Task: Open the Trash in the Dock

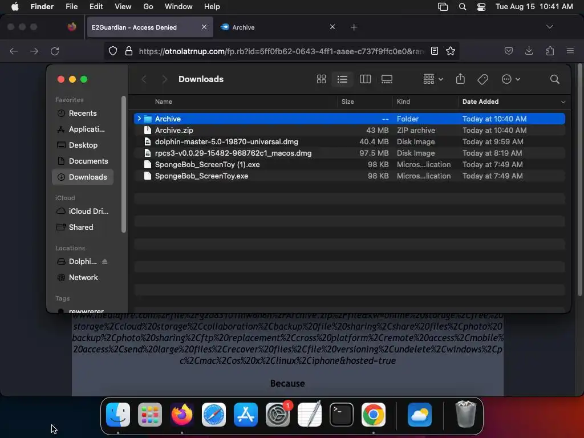Action: (465, 414)
